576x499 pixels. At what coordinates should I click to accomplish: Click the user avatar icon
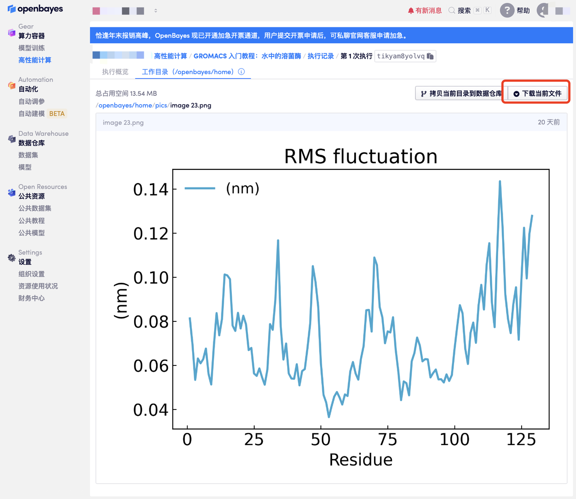click(x=543, y=10)
